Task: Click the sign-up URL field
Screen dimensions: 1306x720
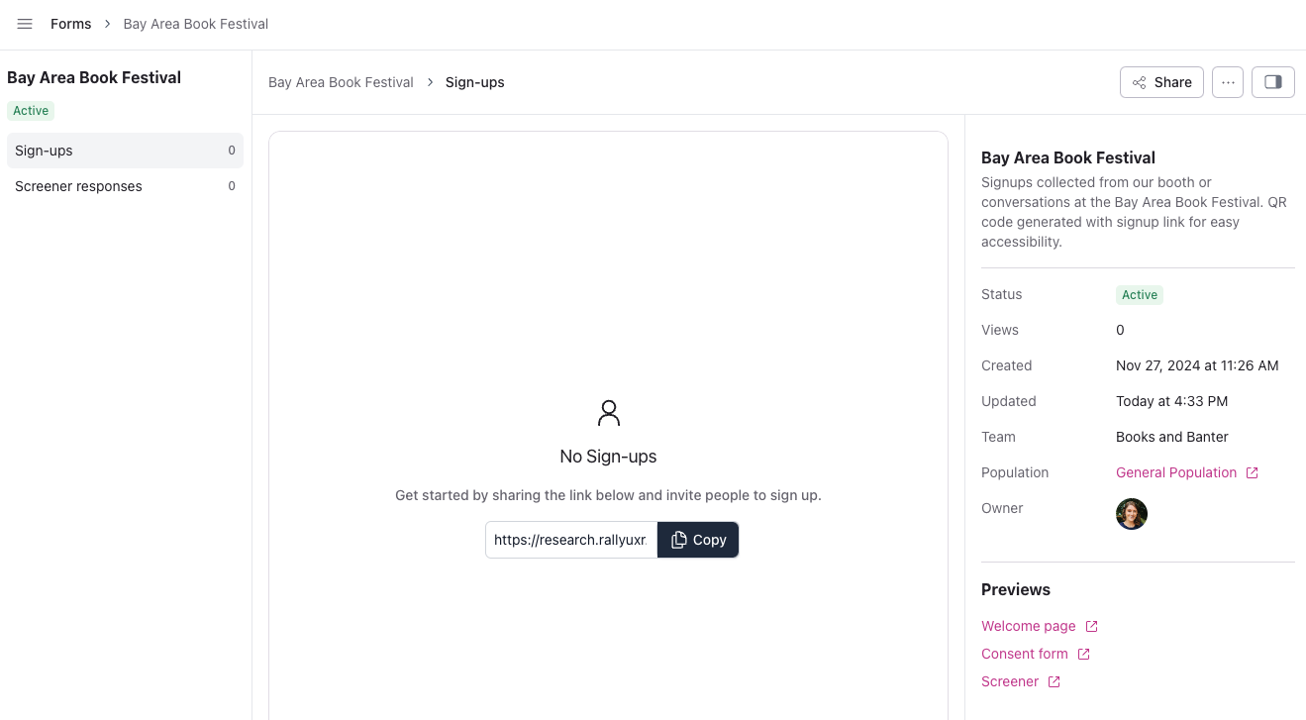Action: [571, 540]
